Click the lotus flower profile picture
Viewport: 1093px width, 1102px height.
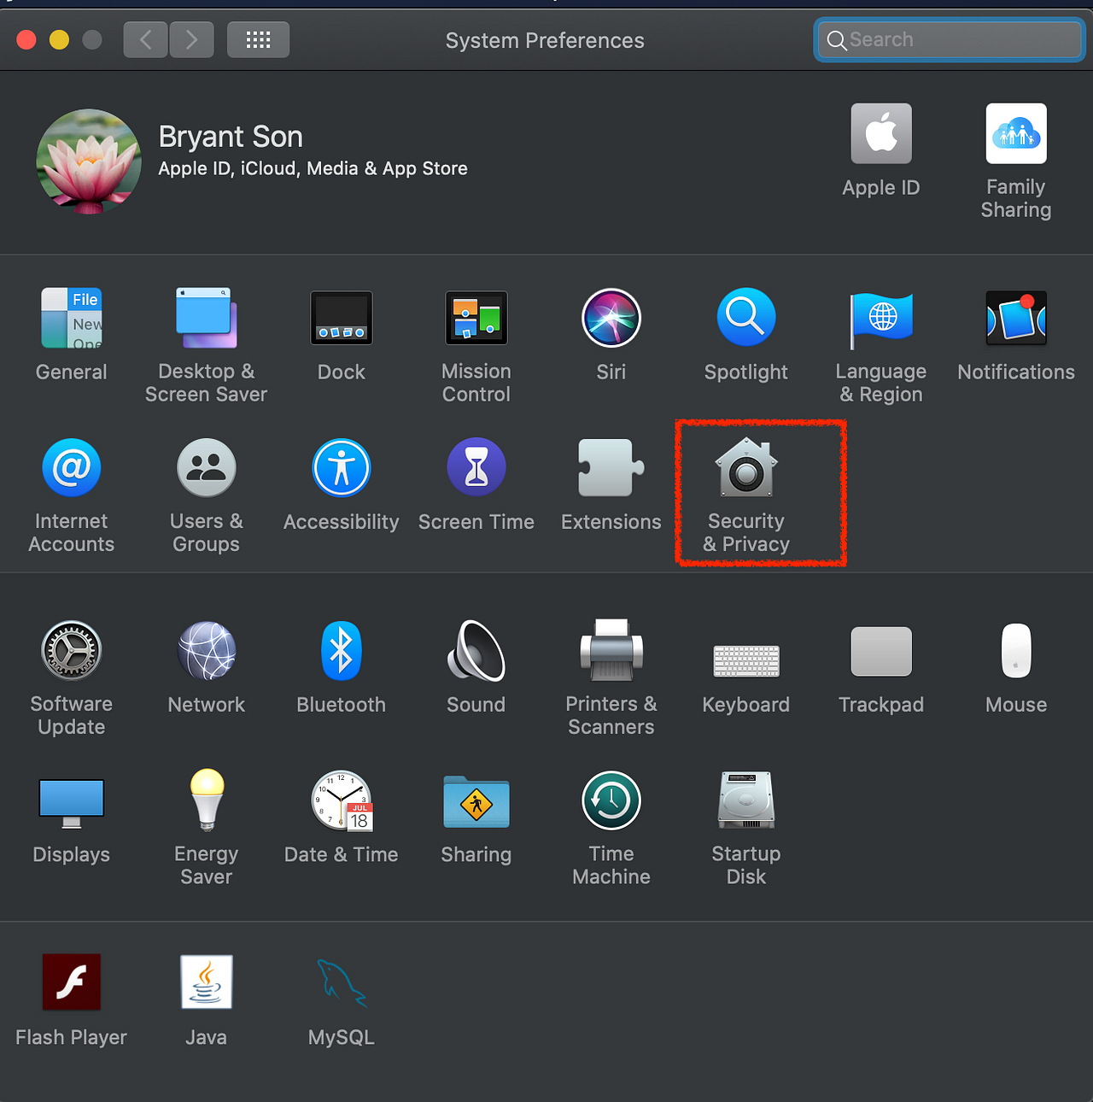[89, 161]
